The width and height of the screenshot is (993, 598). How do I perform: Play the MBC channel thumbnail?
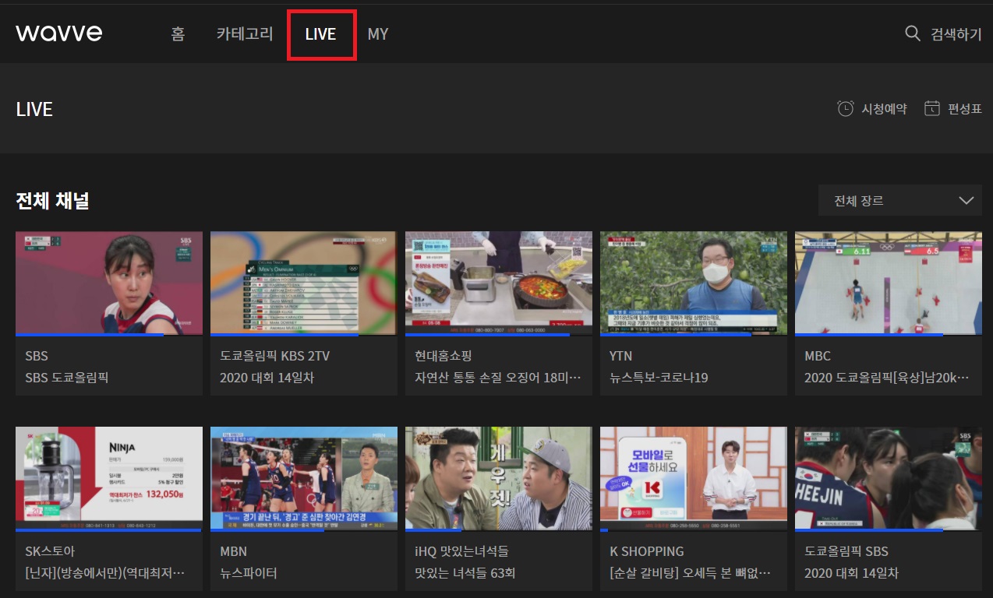point(889,283)
